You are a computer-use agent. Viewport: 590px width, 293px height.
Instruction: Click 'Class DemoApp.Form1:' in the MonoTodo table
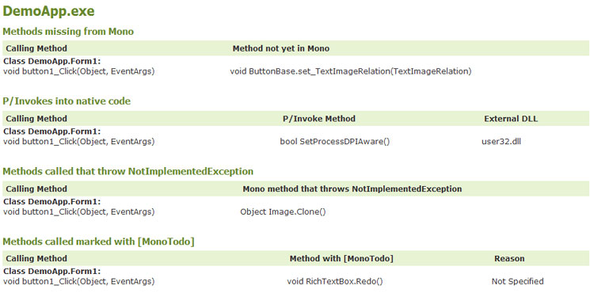pos(52,271)
